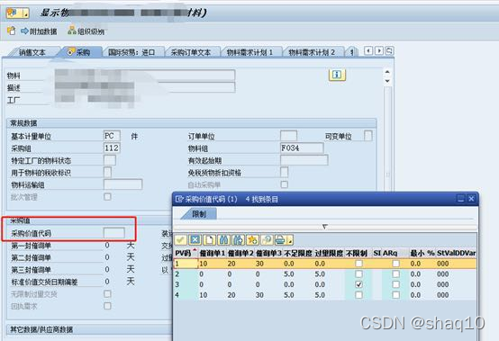Image resolution: width=499 pixels, height=341 pixels.
Task: Switch to 物料需求计划 1 tab
Action: (x=249, y=52)
